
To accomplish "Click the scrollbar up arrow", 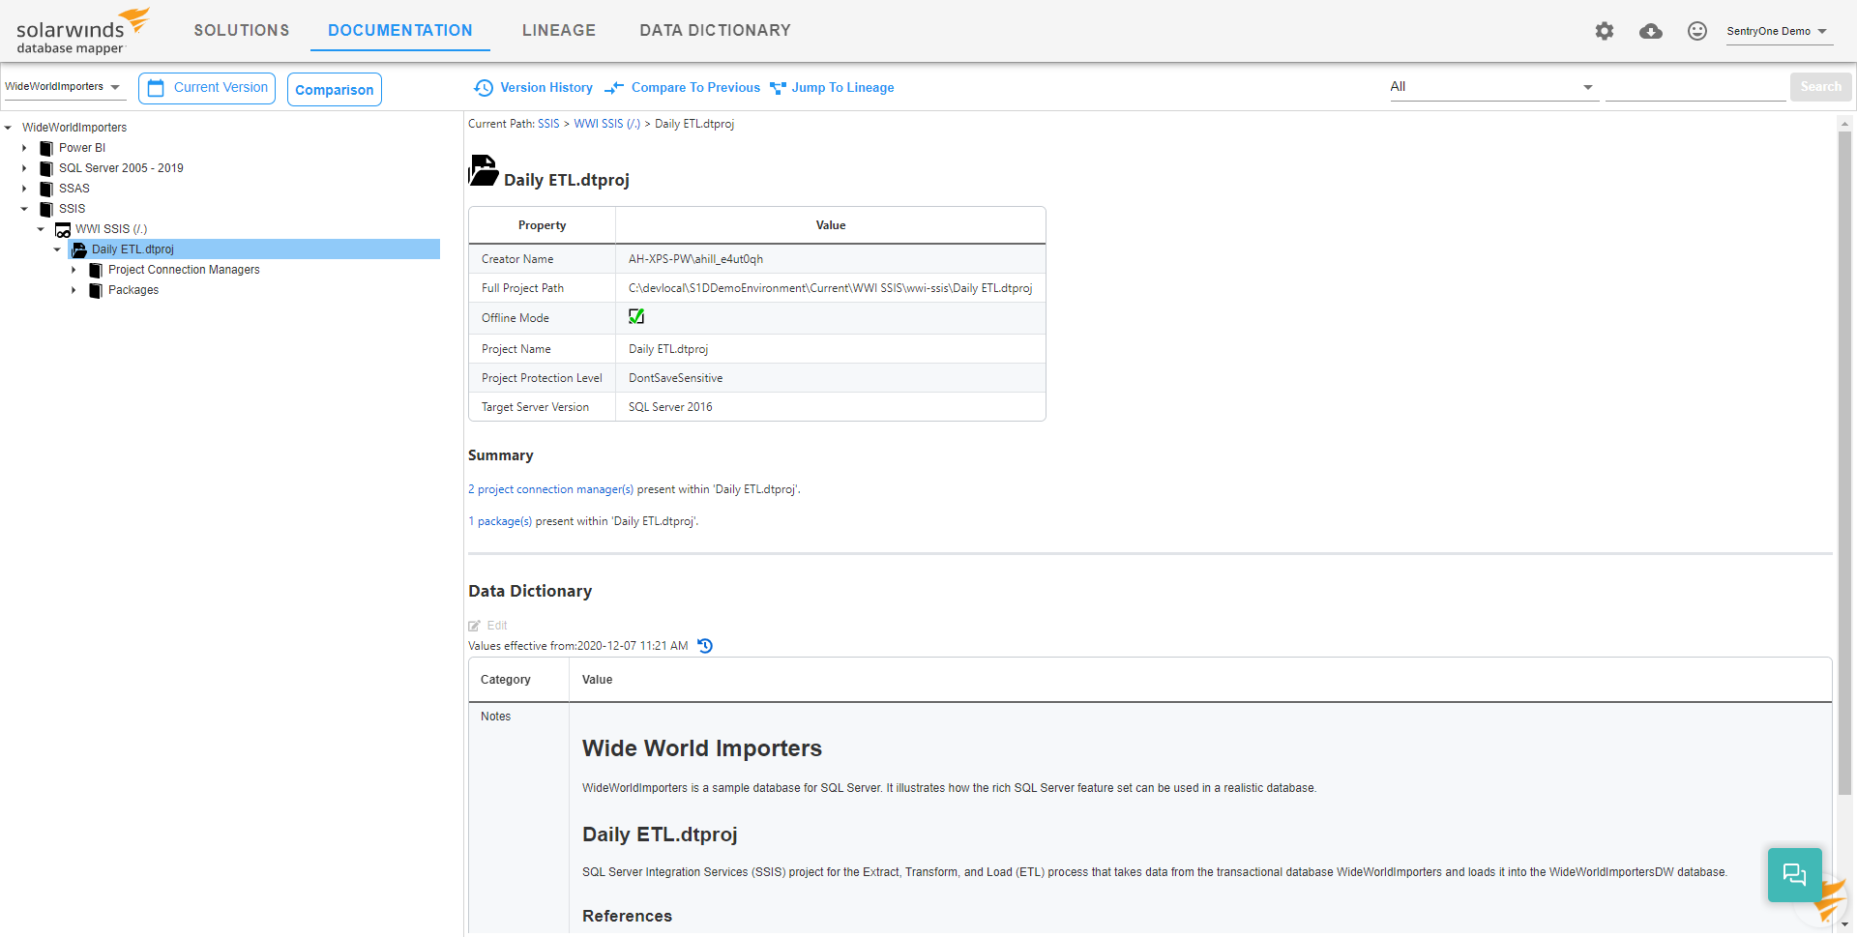I will pos(1844,124).
